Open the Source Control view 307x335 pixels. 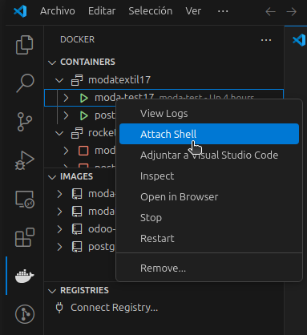[x=25, y=122]
